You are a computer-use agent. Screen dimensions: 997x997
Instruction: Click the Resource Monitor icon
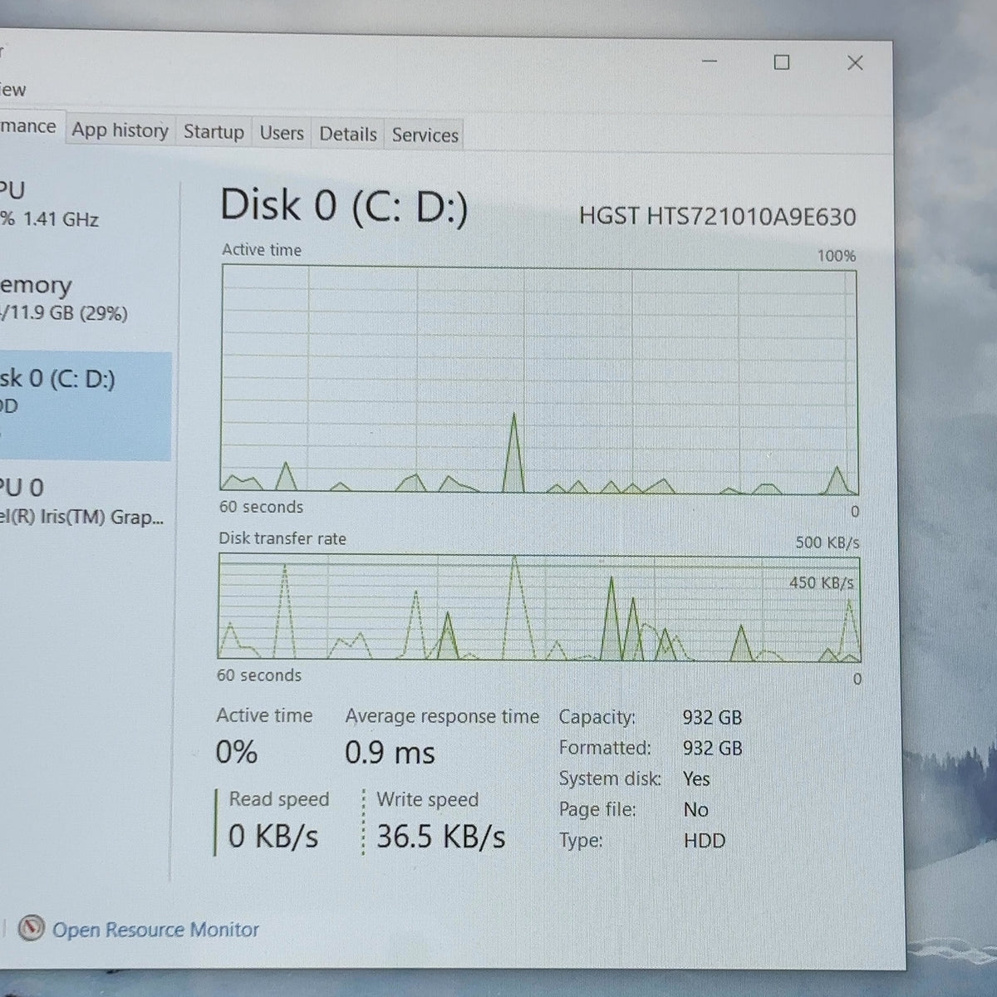31,927
